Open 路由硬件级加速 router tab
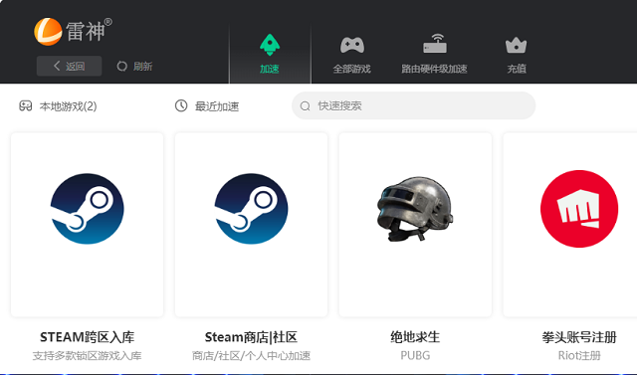The image size is (637, 375). pyautogui.click(x=434, y=55)
